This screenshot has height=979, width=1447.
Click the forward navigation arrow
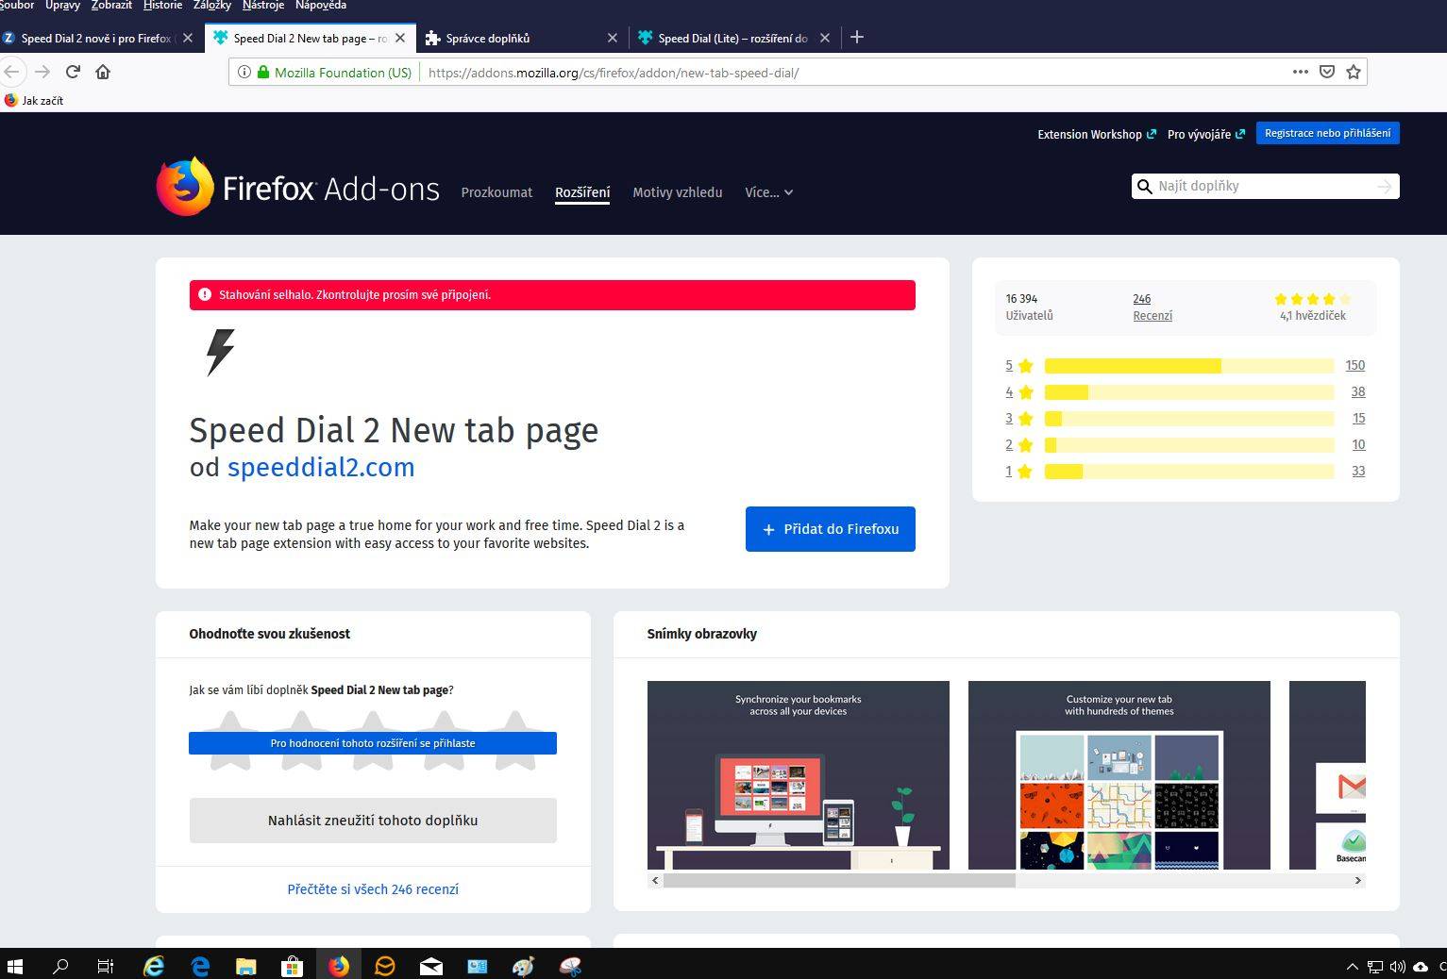coord(42,72)
